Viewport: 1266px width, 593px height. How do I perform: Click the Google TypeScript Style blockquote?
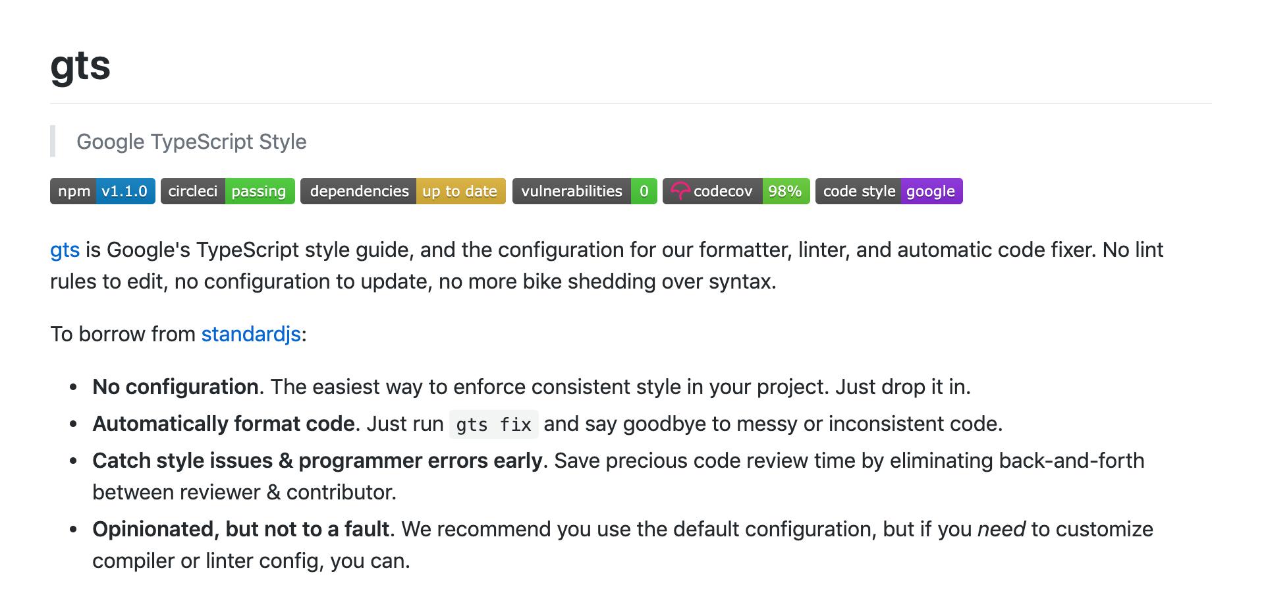pyautogui.click(x=192, y=142)
